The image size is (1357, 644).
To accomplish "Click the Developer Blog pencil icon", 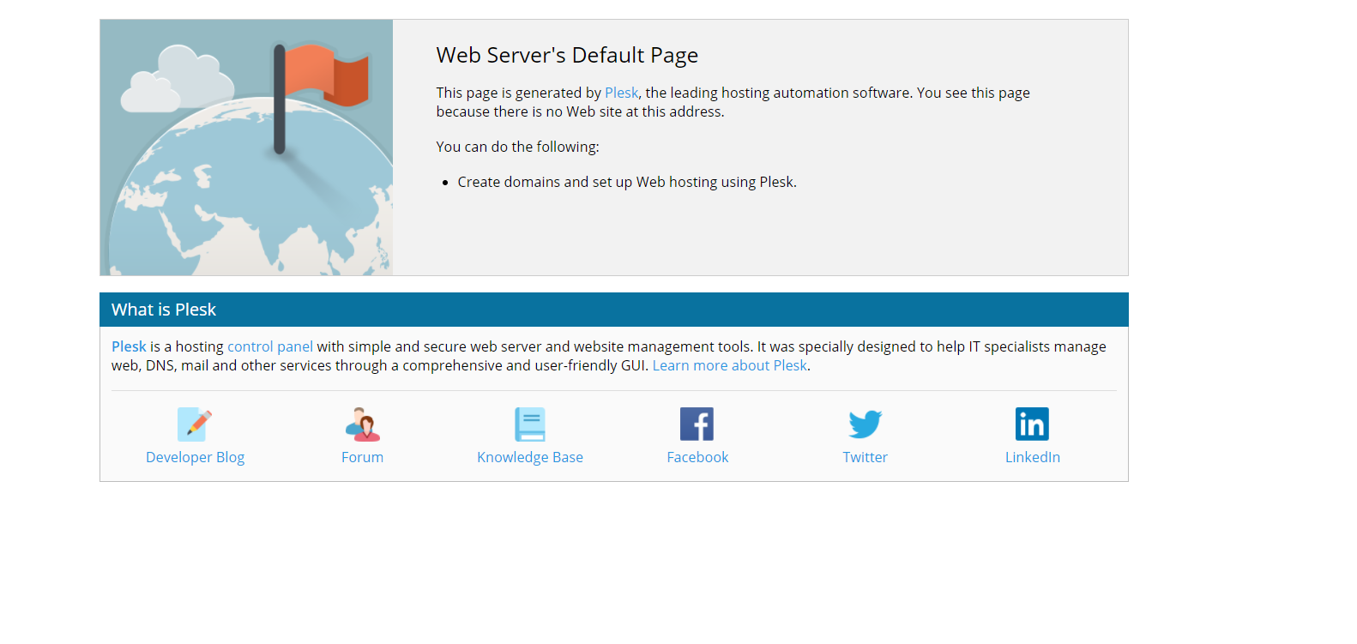I will [x=195, y=424].
